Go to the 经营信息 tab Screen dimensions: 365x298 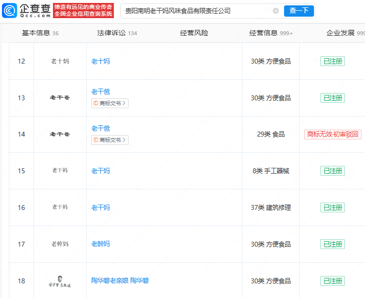pyautogui.click(x=263, y=33)
